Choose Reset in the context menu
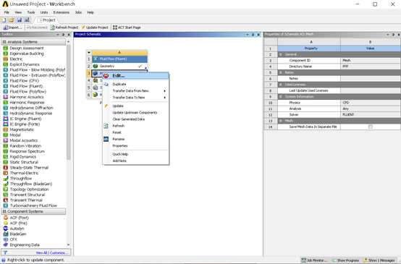Screen dimensions: 401x264 click(x=136, y=132)
